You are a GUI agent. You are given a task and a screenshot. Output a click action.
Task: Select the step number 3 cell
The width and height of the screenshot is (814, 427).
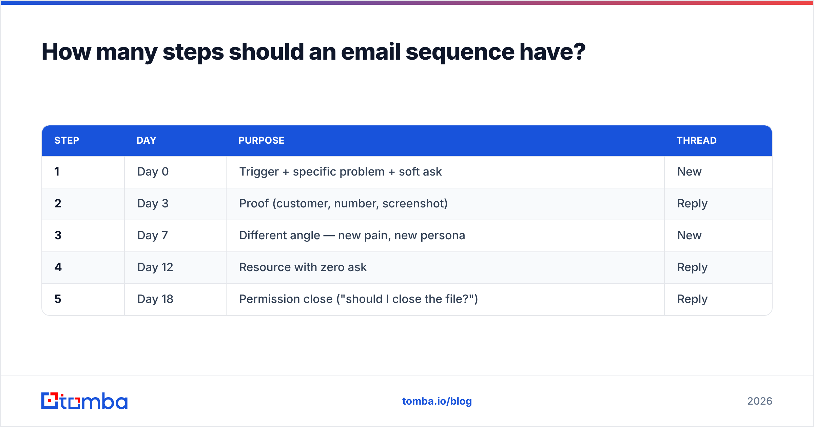(83, 236)
